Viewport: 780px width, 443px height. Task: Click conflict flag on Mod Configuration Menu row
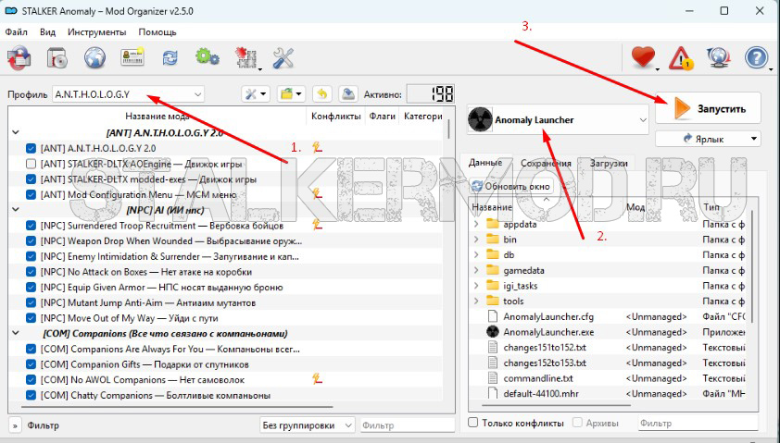click(317, 193)
